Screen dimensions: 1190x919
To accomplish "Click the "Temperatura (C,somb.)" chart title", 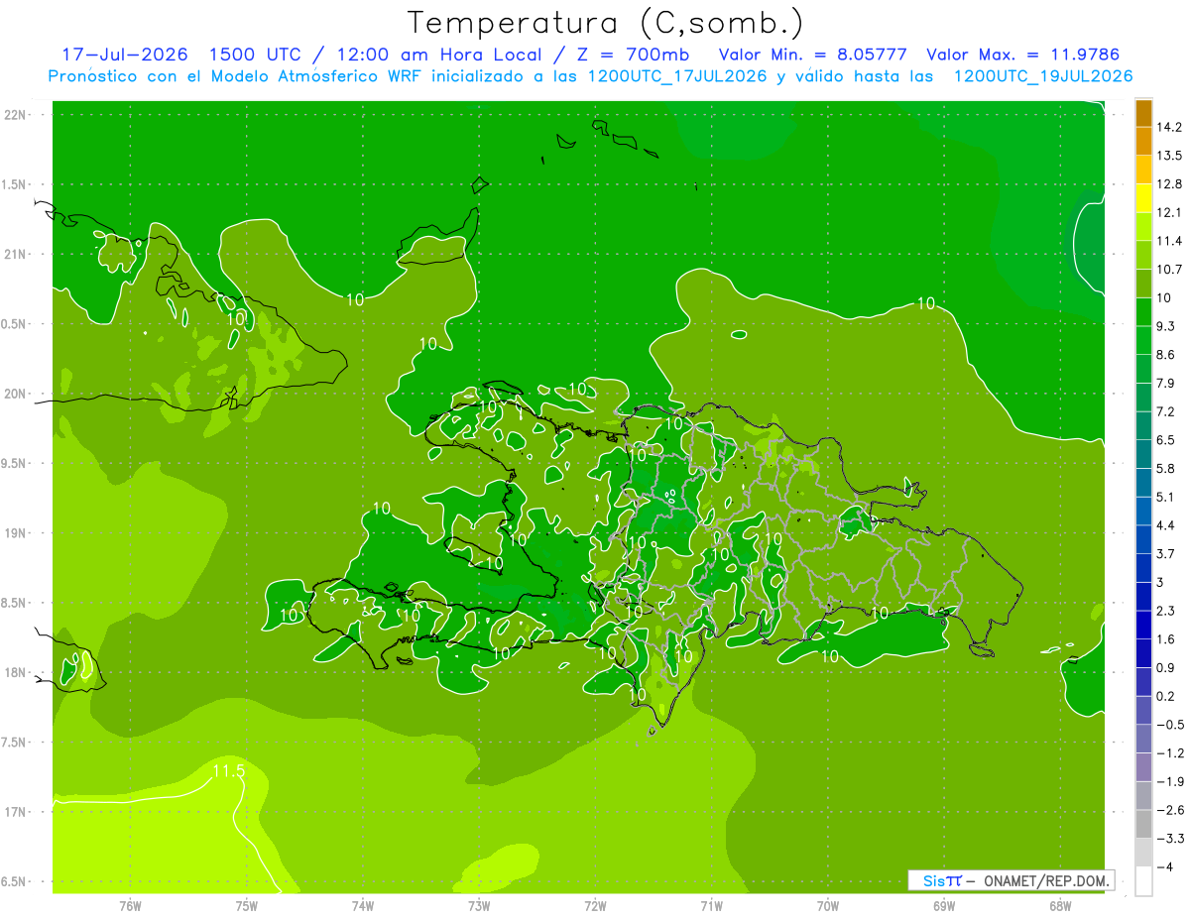I will click(605, 24).
